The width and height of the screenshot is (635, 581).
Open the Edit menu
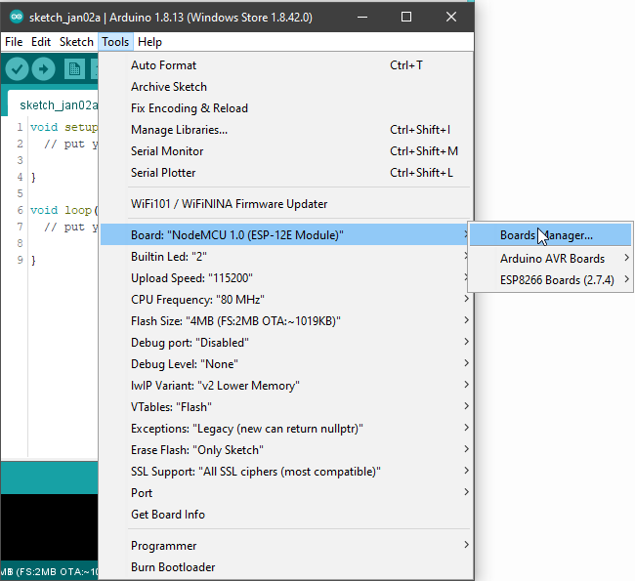point(41,42)
